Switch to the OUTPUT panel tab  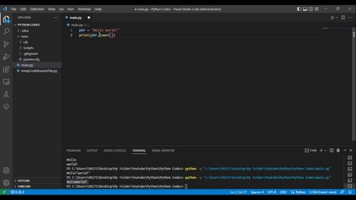point(92,151)
